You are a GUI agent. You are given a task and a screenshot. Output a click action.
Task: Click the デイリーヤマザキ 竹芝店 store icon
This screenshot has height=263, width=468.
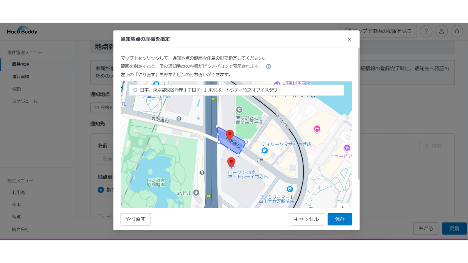click(x=265, y=151)
